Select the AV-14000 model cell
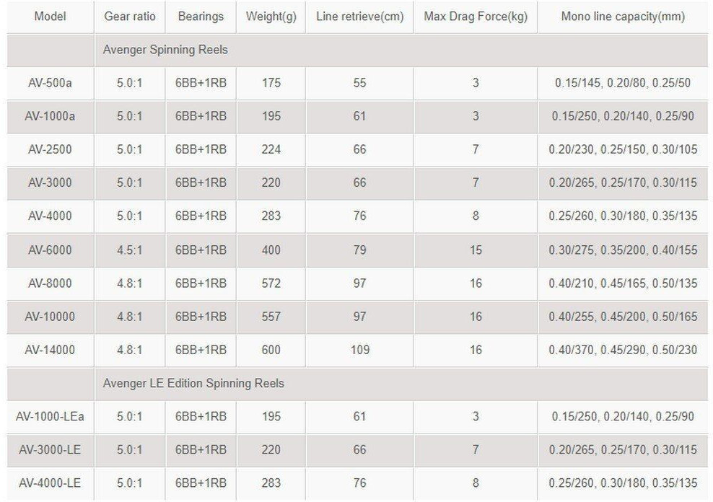 (x=50, y=350)
